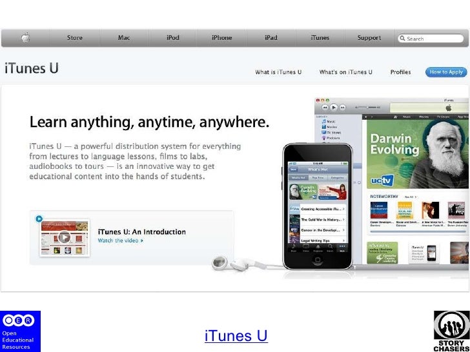Open the Darwin Evolving banner in iTunes
470x352 pixels.
coord(418,154)
